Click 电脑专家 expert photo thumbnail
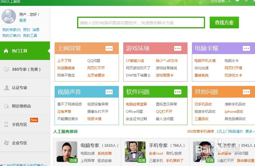Viewport: 255px width, 166px height. pos(67,152)
